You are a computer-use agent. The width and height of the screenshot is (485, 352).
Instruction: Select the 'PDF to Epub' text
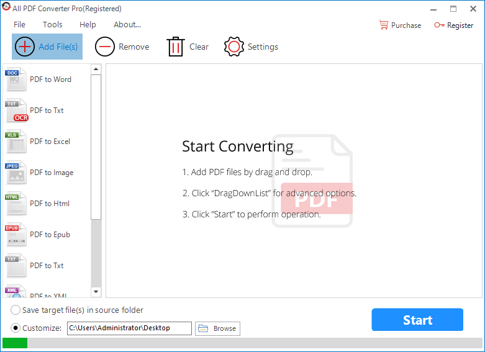click(50, 235)
